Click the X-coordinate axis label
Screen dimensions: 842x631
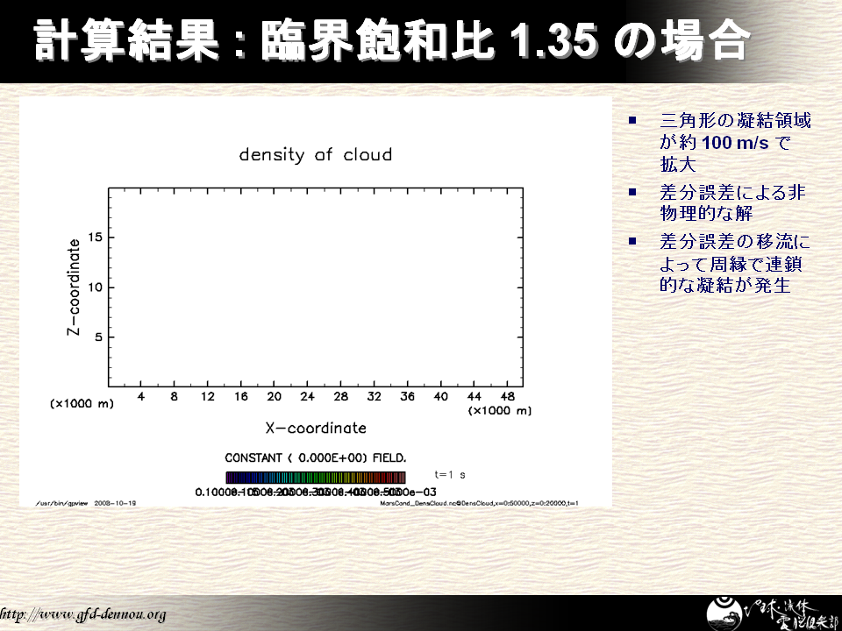[x=315, y=428]
